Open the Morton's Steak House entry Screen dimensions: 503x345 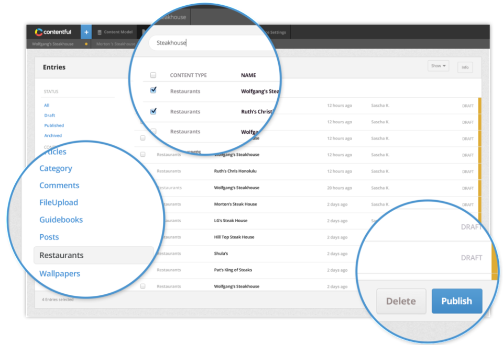(235, 204)
